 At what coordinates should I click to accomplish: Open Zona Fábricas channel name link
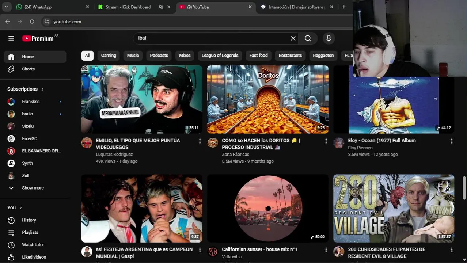(x=235, y=155)
